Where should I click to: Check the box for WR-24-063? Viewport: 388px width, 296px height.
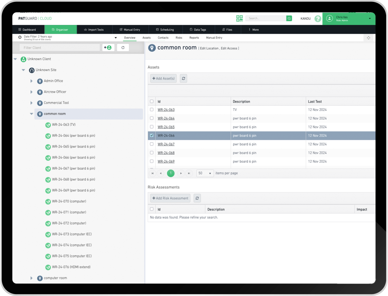[152, 110]
